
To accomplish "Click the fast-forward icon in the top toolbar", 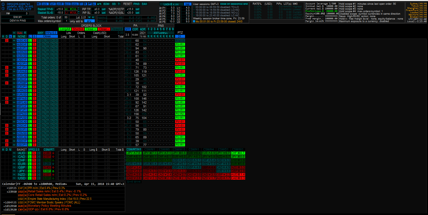I will 39,4.
